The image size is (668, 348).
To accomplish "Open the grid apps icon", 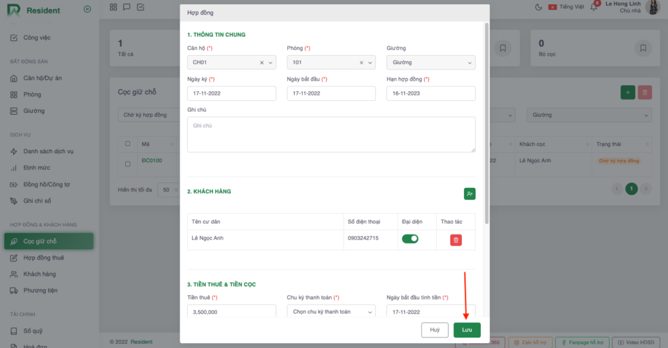I will (x=113, y=7).
